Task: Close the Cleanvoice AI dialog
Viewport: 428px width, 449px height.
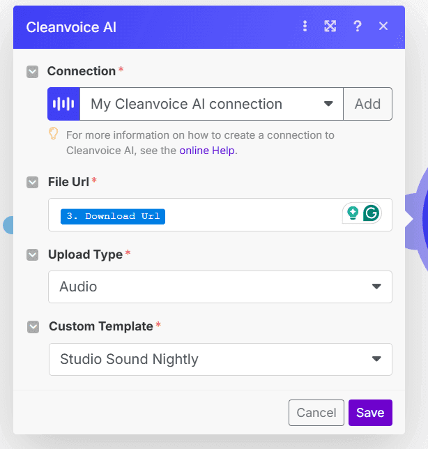Action: point(383,26)
